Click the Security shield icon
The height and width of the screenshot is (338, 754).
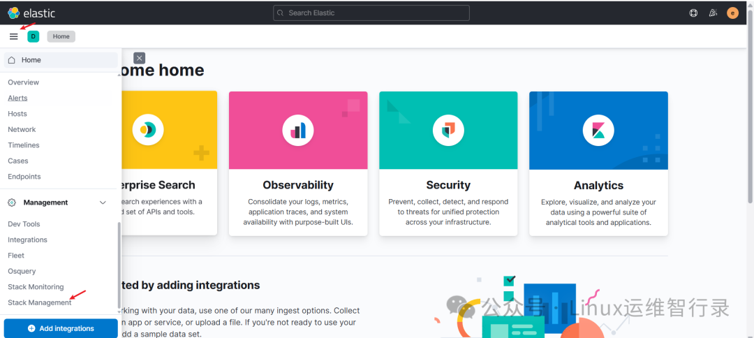point(448,130)
